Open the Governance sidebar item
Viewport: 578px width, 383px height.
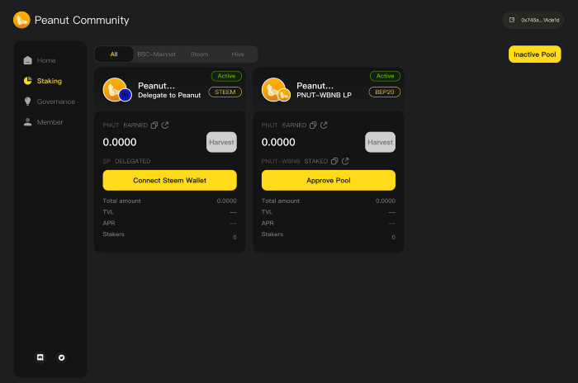tap(50, 102)
